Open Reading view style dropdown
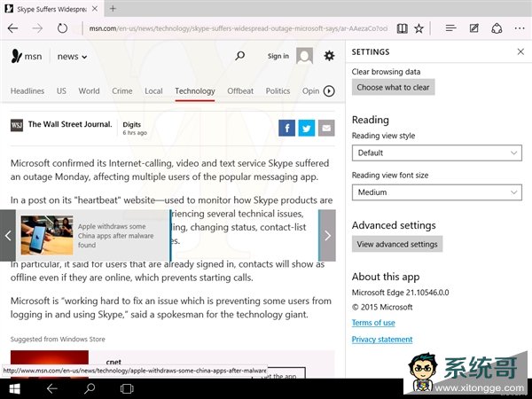The height and width of the screenshot is (399, 532). 436,153
